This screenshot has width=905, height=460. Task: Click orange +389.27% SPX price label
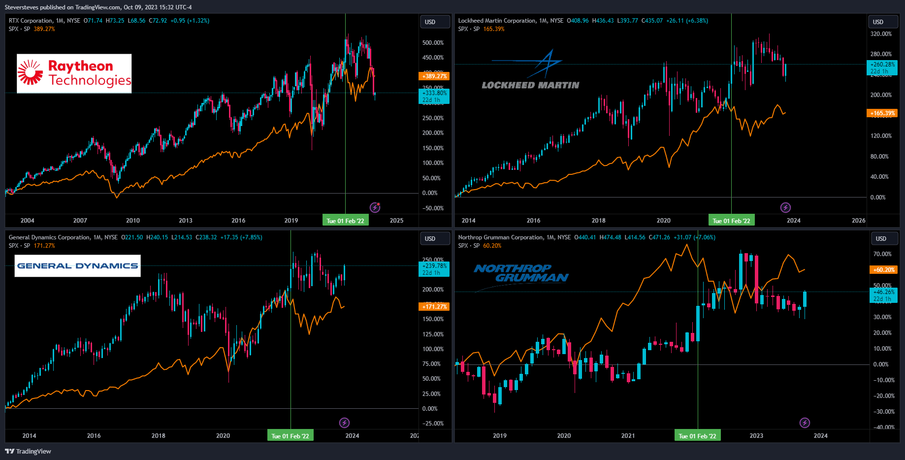(x=434, y=76)
